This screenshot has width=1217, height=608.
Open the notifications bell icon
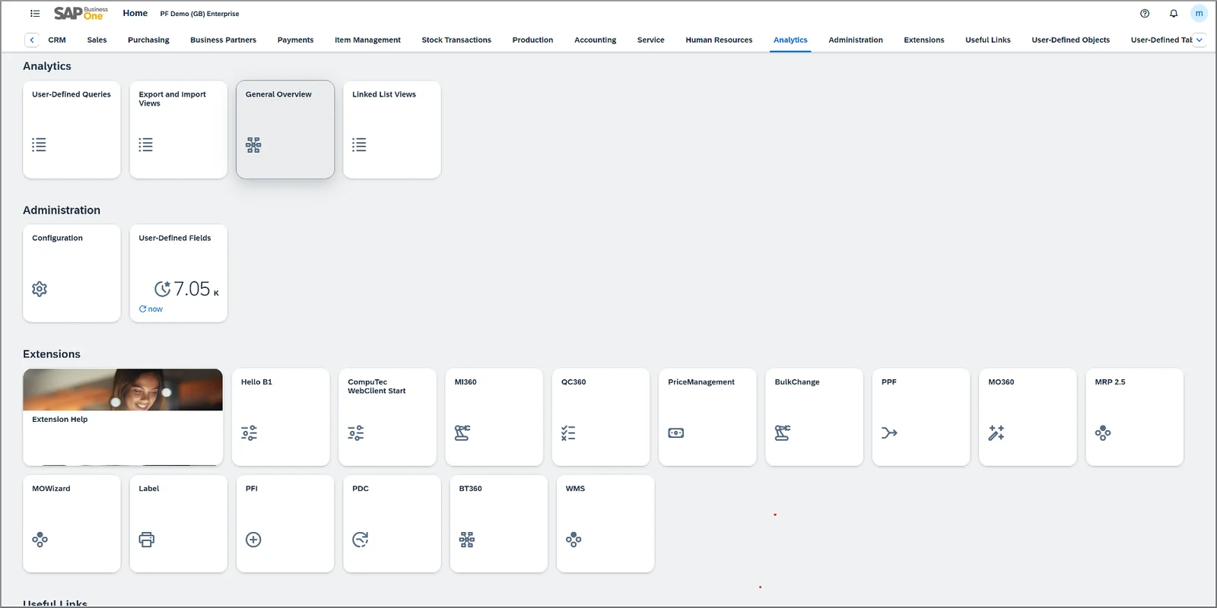[x=1174, y=14]
